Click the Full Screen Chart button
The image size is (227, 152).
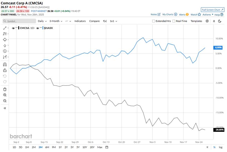tap(212, 10)
